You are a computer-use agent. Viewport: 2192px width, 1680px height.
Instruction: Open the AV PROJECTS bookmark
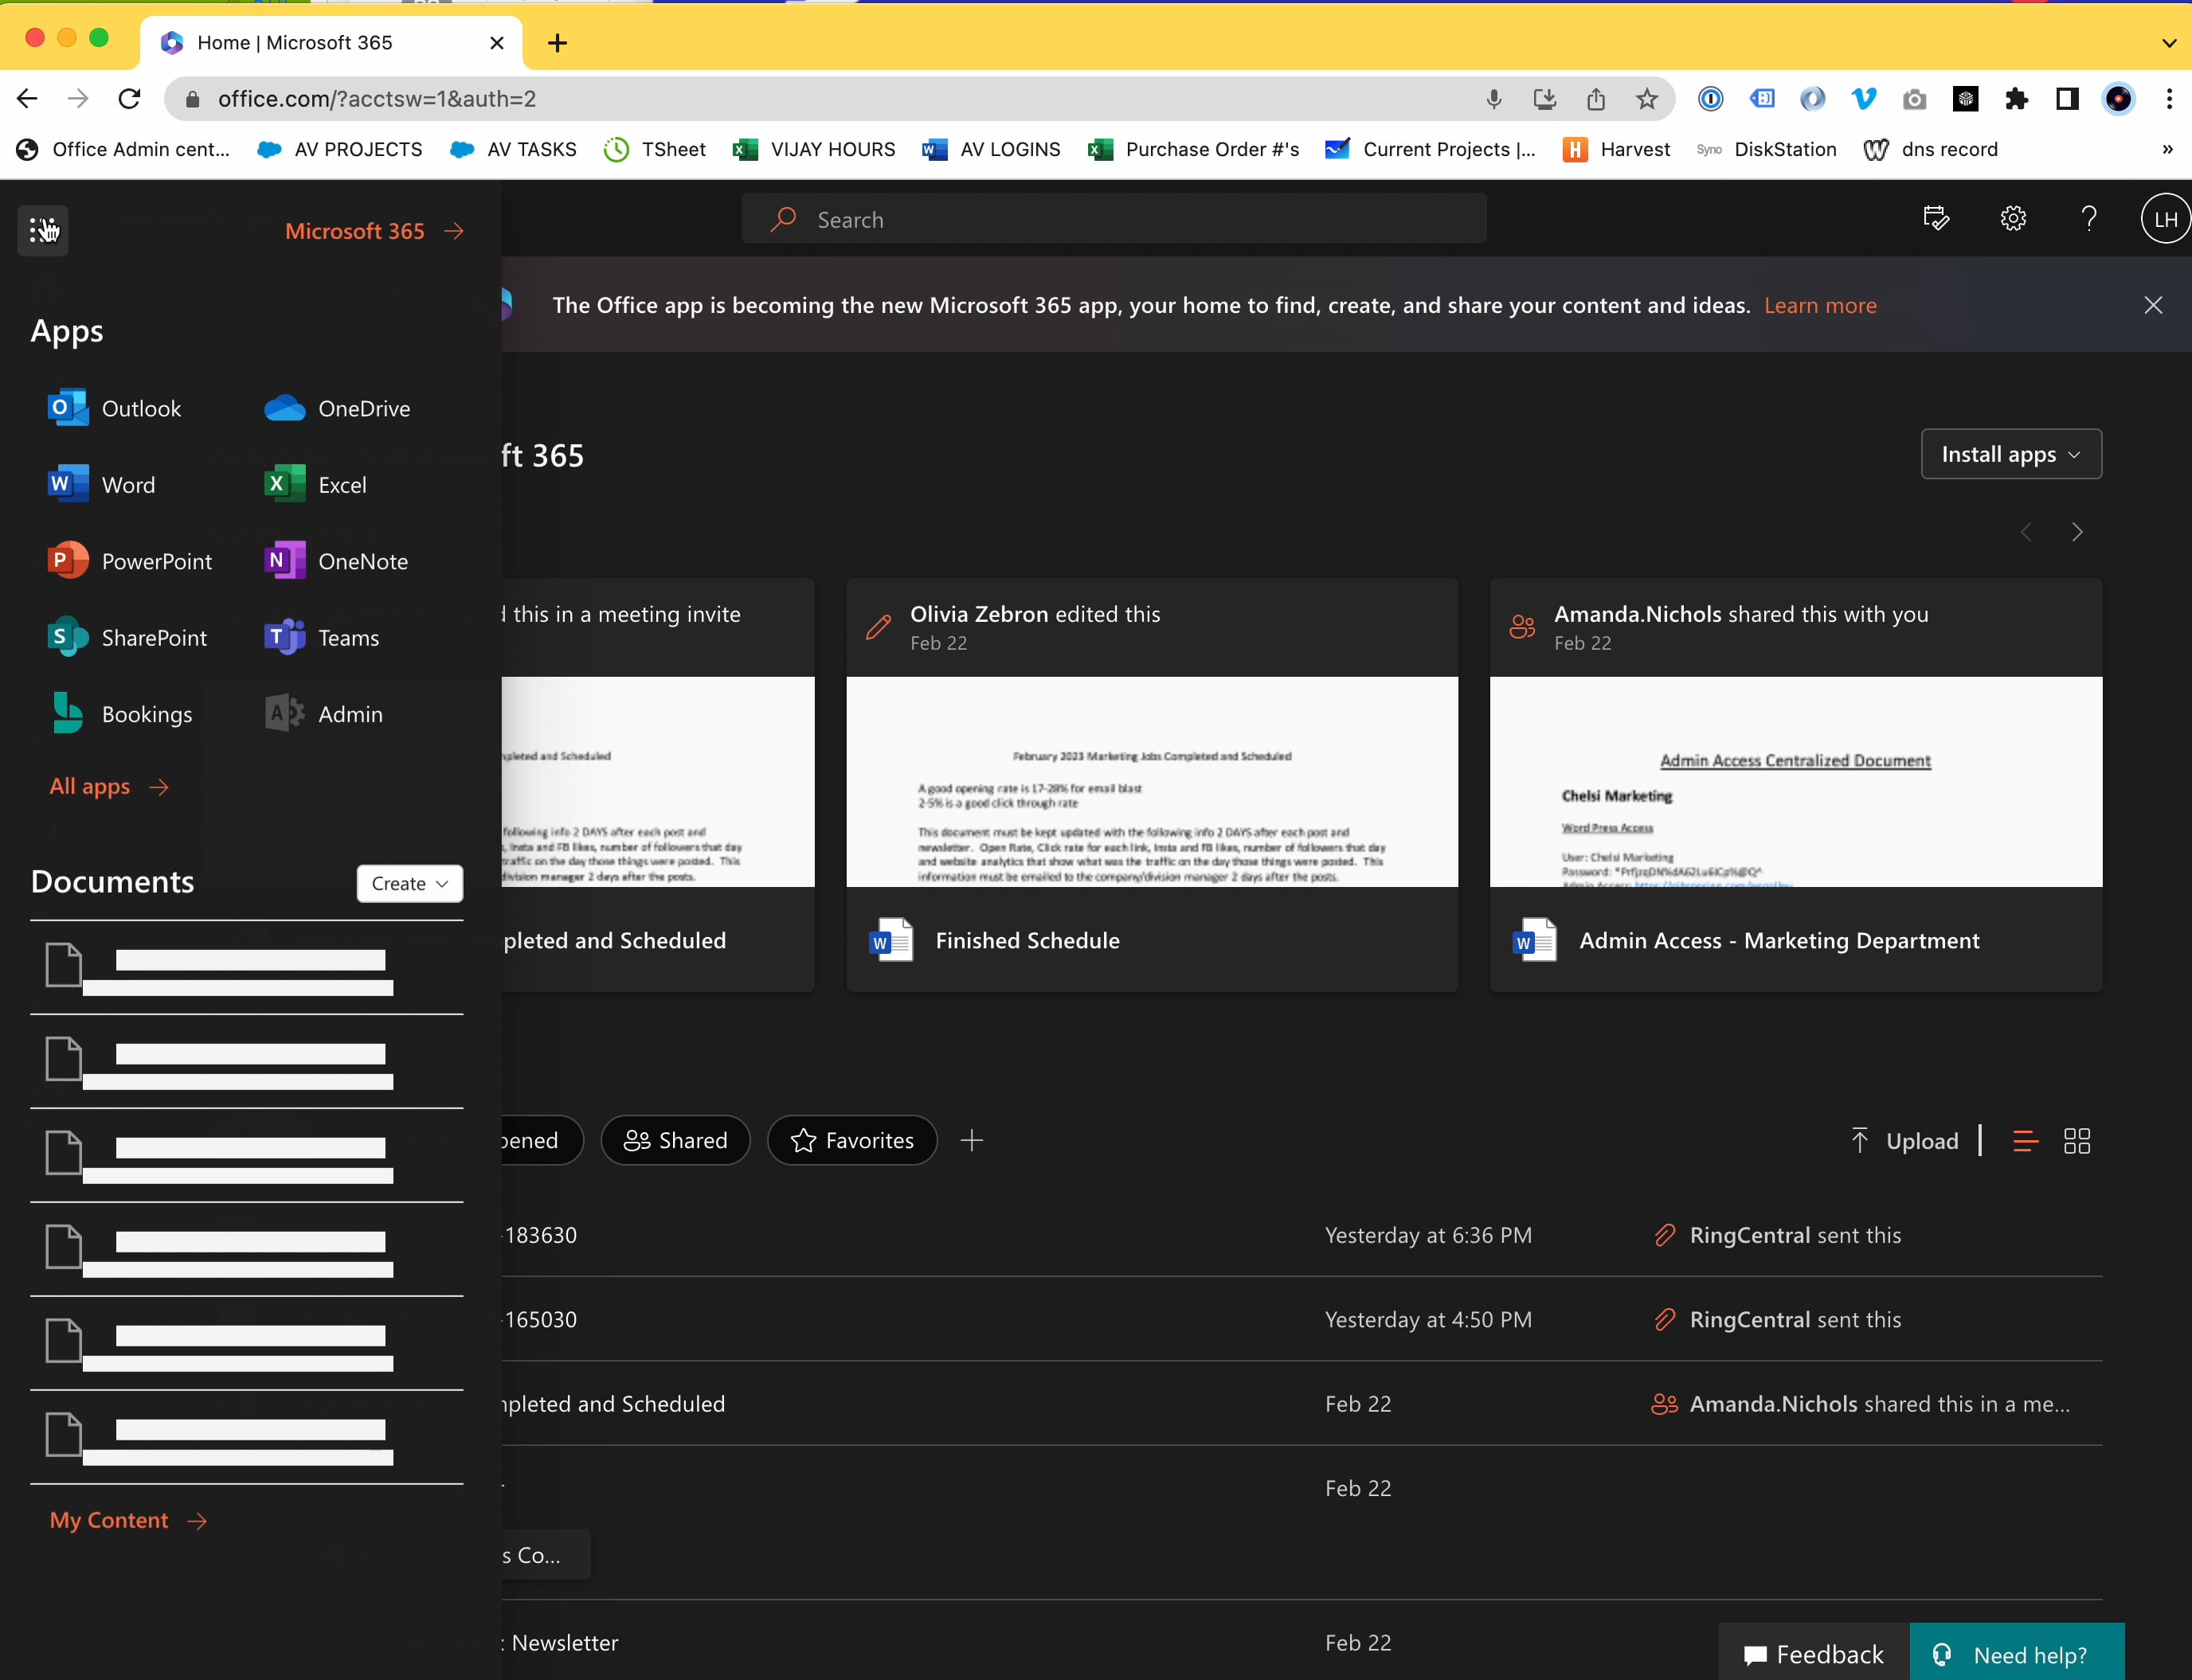(x=340, y=149)
